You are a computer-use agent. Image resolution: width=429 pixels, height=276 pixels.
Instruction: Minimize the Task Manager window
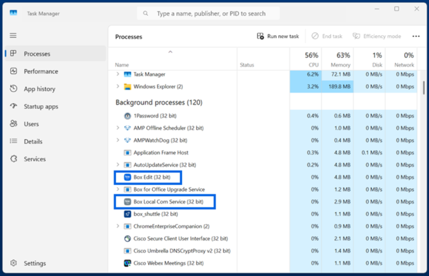377,9
